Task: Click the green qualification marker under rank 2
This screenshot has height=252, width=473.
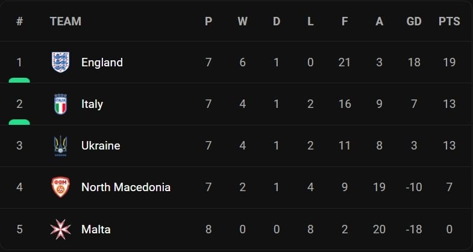Action: [19, 122]
